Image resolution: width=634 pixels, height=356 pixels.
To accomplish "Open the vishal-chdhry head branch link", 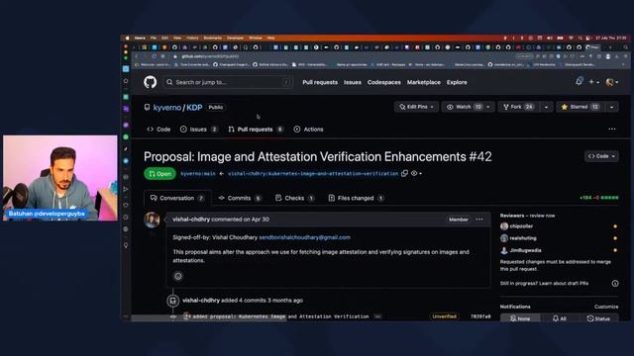I will tap(313, 174).
